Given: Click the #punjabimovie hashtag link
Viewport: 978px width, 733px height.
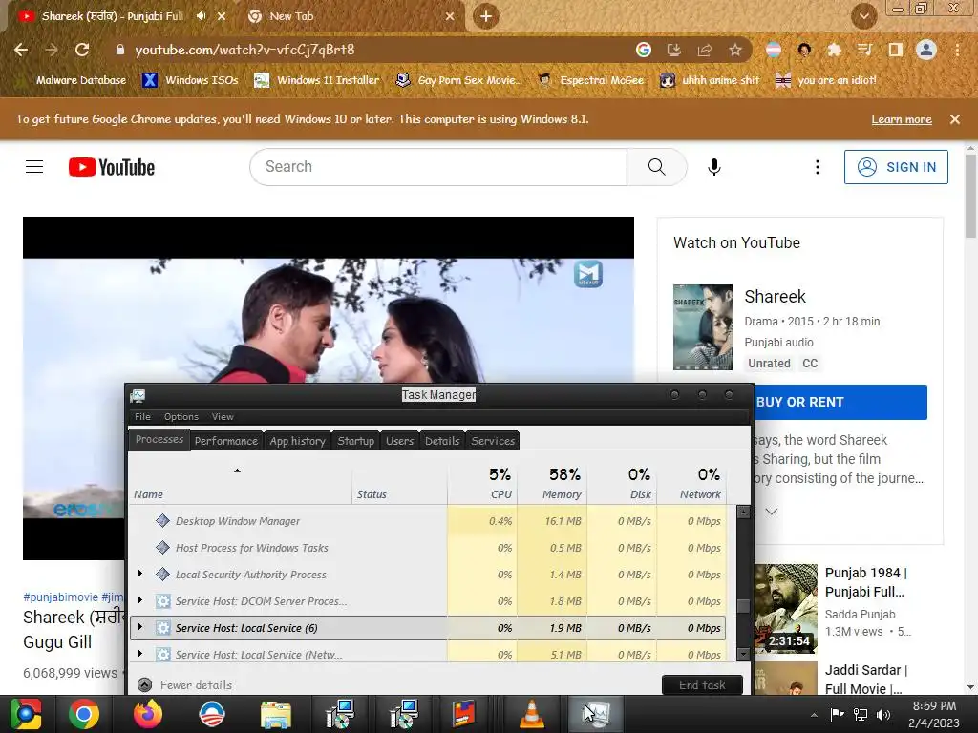Looking at the screenshot, I should [60, 597].
